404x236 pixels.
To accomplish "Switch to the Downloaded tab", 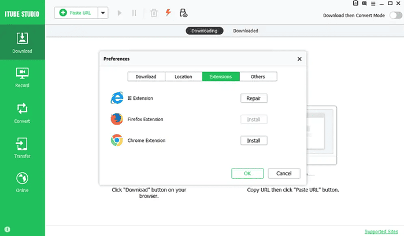I will click(246, 31).
